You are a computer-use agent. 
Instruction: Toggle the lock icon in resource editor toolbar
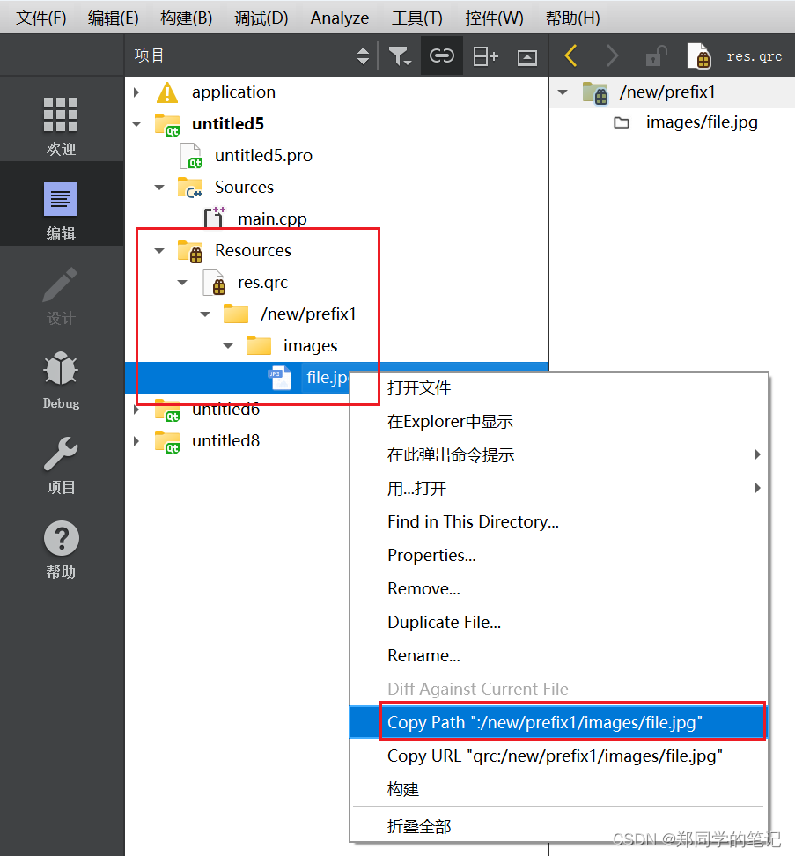pos(655,55)
